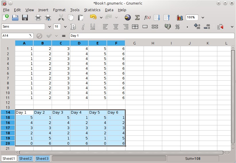Open the Statistics menu
The width and height of the screenshot is (236, 163).
92,10
